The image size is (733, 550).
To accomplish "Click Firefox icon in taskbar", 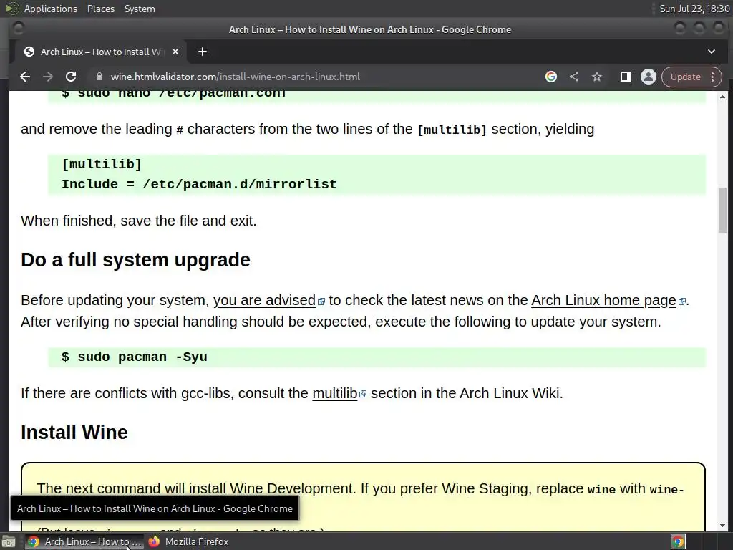I will [x=154, y=541].
